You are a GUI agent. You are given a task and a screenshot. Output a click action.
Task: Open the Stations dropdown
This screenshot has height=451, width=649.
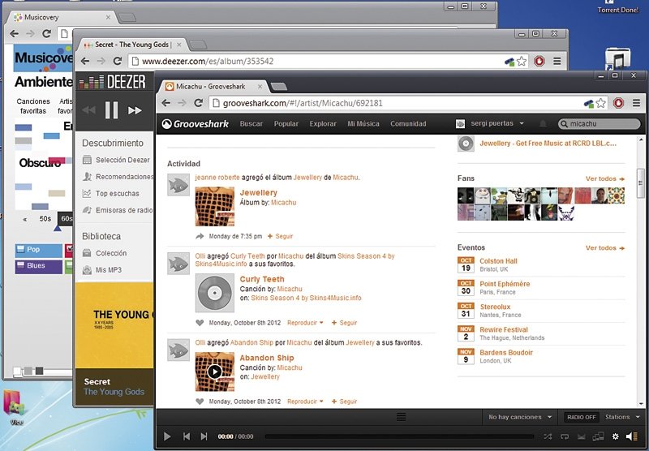point(622,417)
